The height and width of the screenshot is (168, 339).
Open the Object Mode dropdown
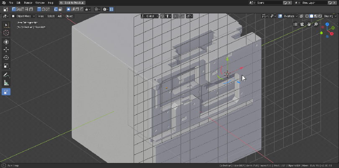pos(23,16)
